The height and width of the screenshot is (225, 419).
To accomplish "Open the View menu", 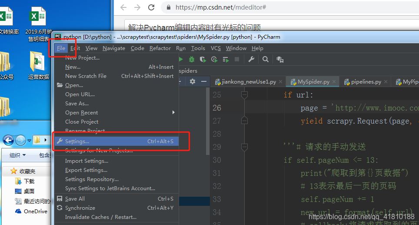I will pyautogui.click(x=91, y=48).
